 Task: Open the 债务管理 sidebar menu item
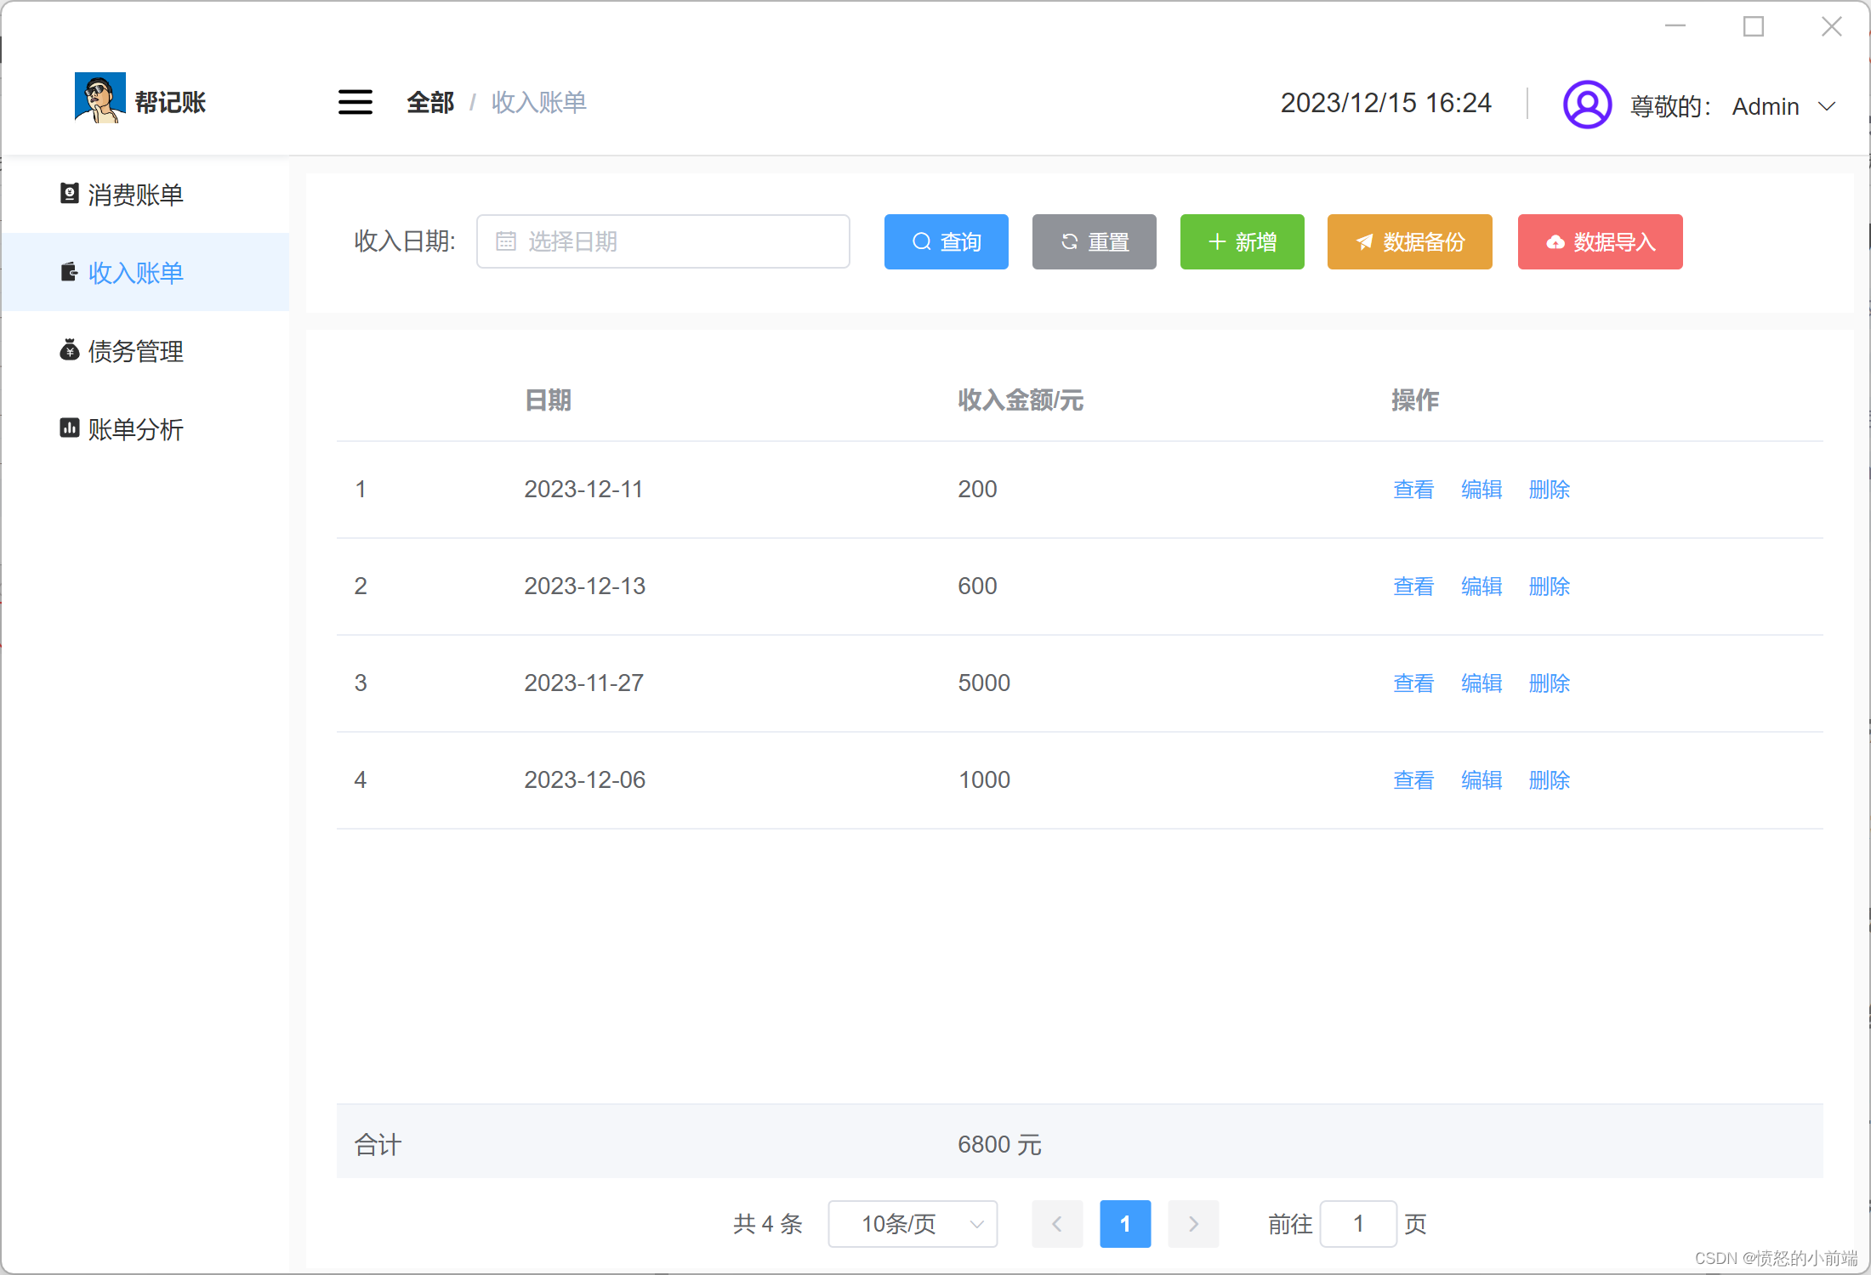coord(145,350)
